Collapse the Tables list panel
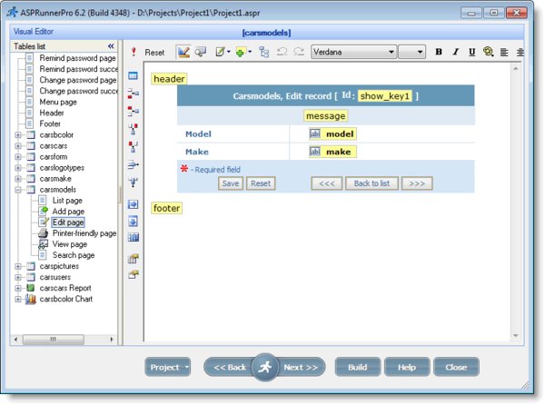 click(111, 45)
